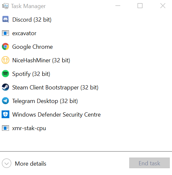Select the excavator process icon
The image size is (172, 175).
[5, 33]
